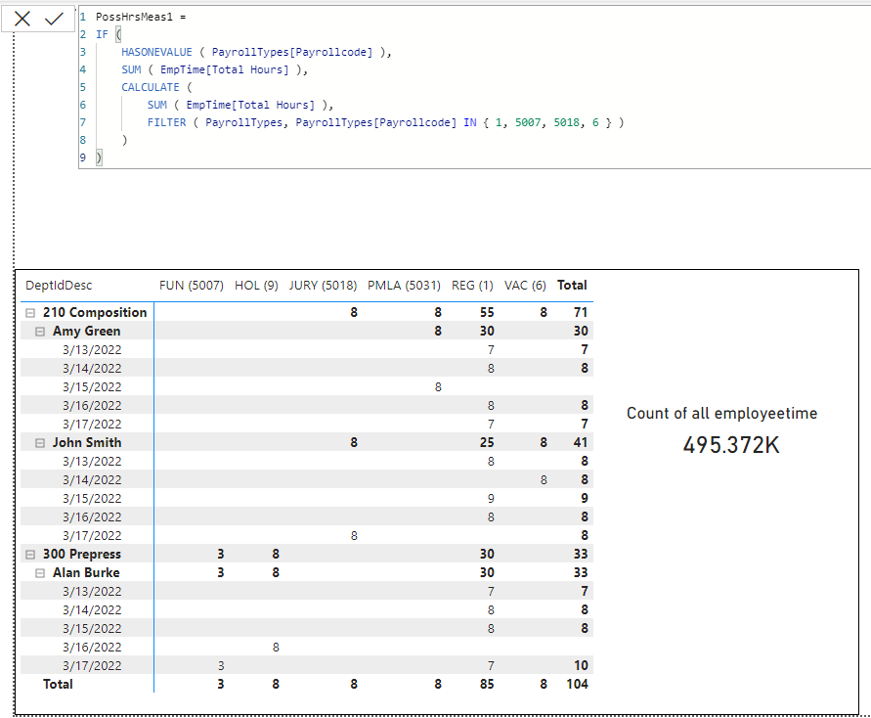Click the 495.372K card value
Image resolution: width=871 pixels, height=718 pixels.
731,445
